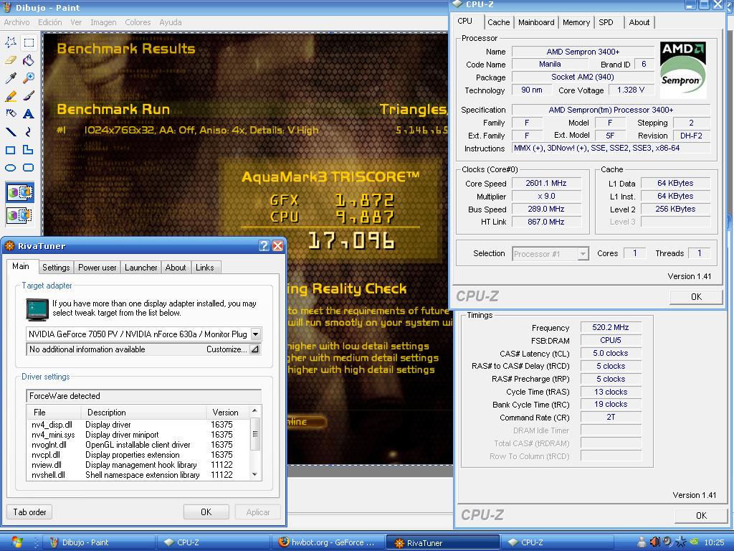The image size is (734, 551).
Task: Select the Line tool in Paint
Action: pos(10,132)
